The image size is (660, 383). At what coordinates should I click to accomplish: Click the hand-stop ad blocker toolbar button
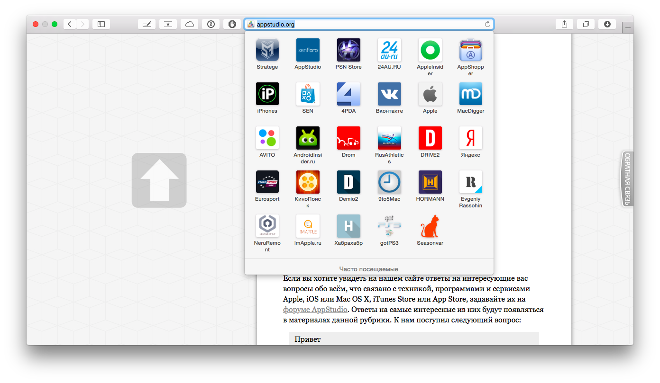pos(232,24)
